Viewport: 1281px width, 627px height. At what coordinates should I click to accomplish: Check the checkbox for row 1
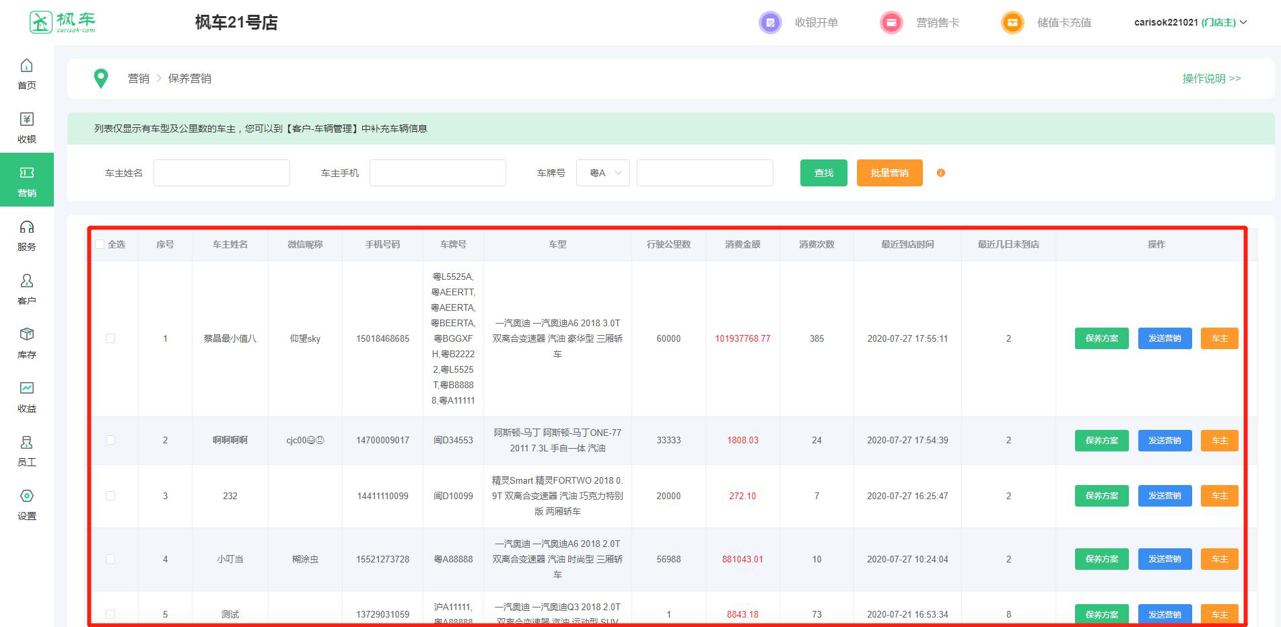pos(110,338)
